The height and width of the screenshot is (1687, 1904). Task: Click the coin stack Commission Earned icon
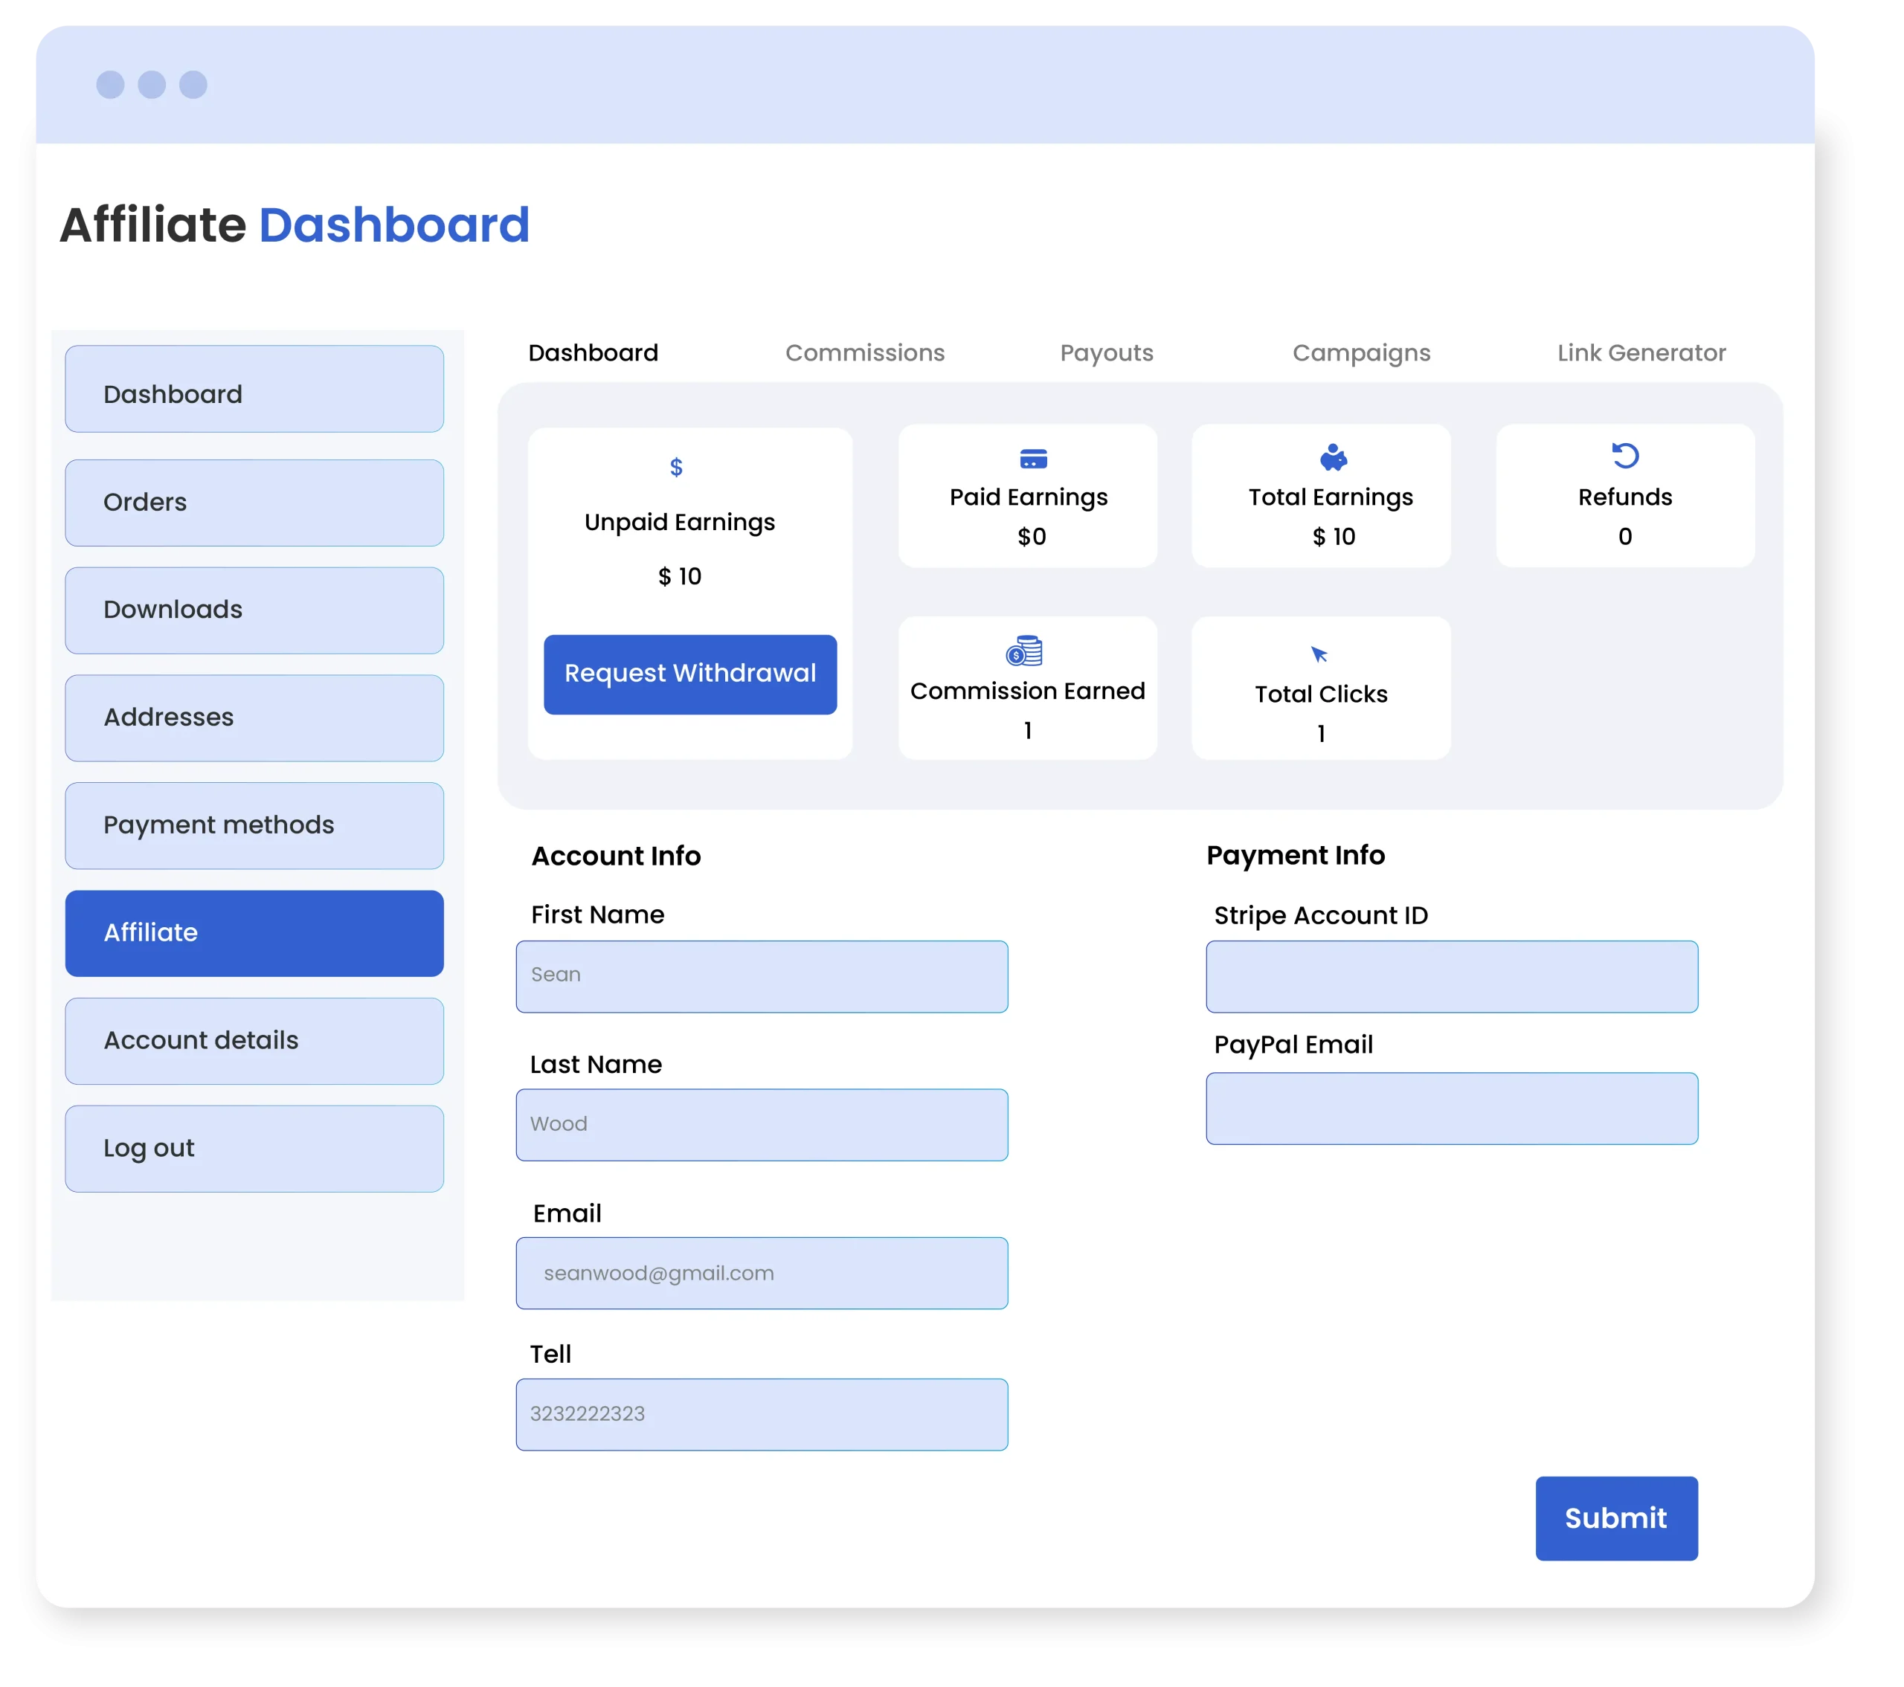click(1023, 651)
